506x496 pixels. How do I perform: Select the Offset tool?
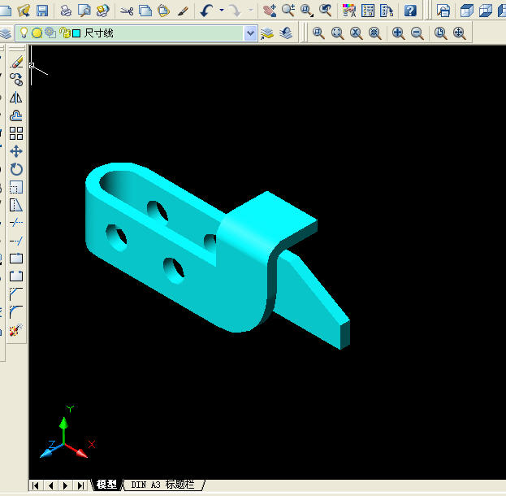point(16,115)
